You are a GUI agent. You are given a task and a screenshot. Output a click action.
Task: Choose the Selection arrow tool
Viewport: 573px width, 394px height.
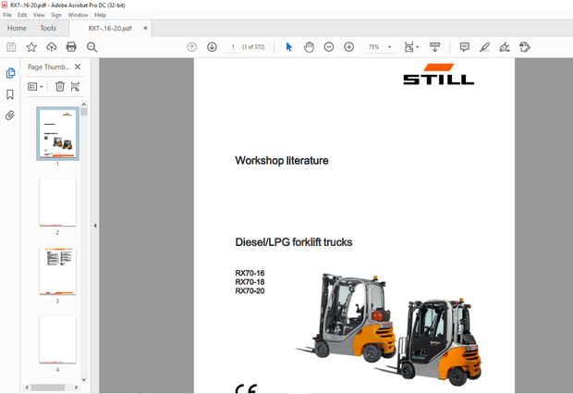pos(289,47)
